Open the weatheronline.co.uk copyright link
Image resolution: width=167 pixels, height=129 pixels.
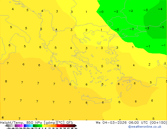click(145, 127)
